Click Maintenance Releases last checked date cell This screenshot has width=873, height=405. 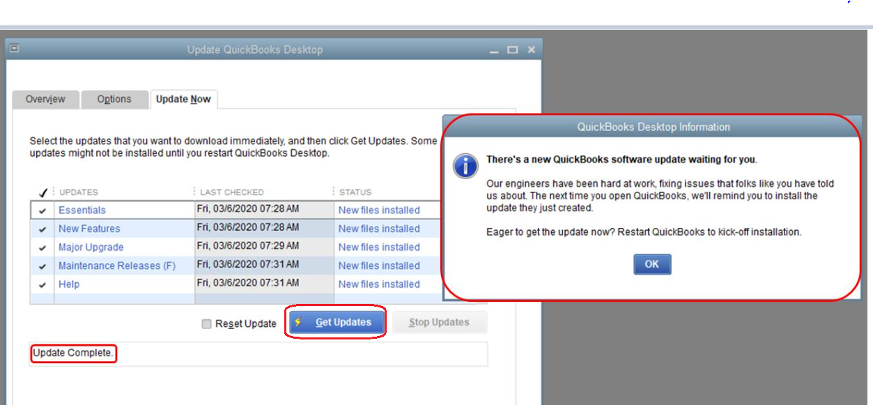pos(248,265)
